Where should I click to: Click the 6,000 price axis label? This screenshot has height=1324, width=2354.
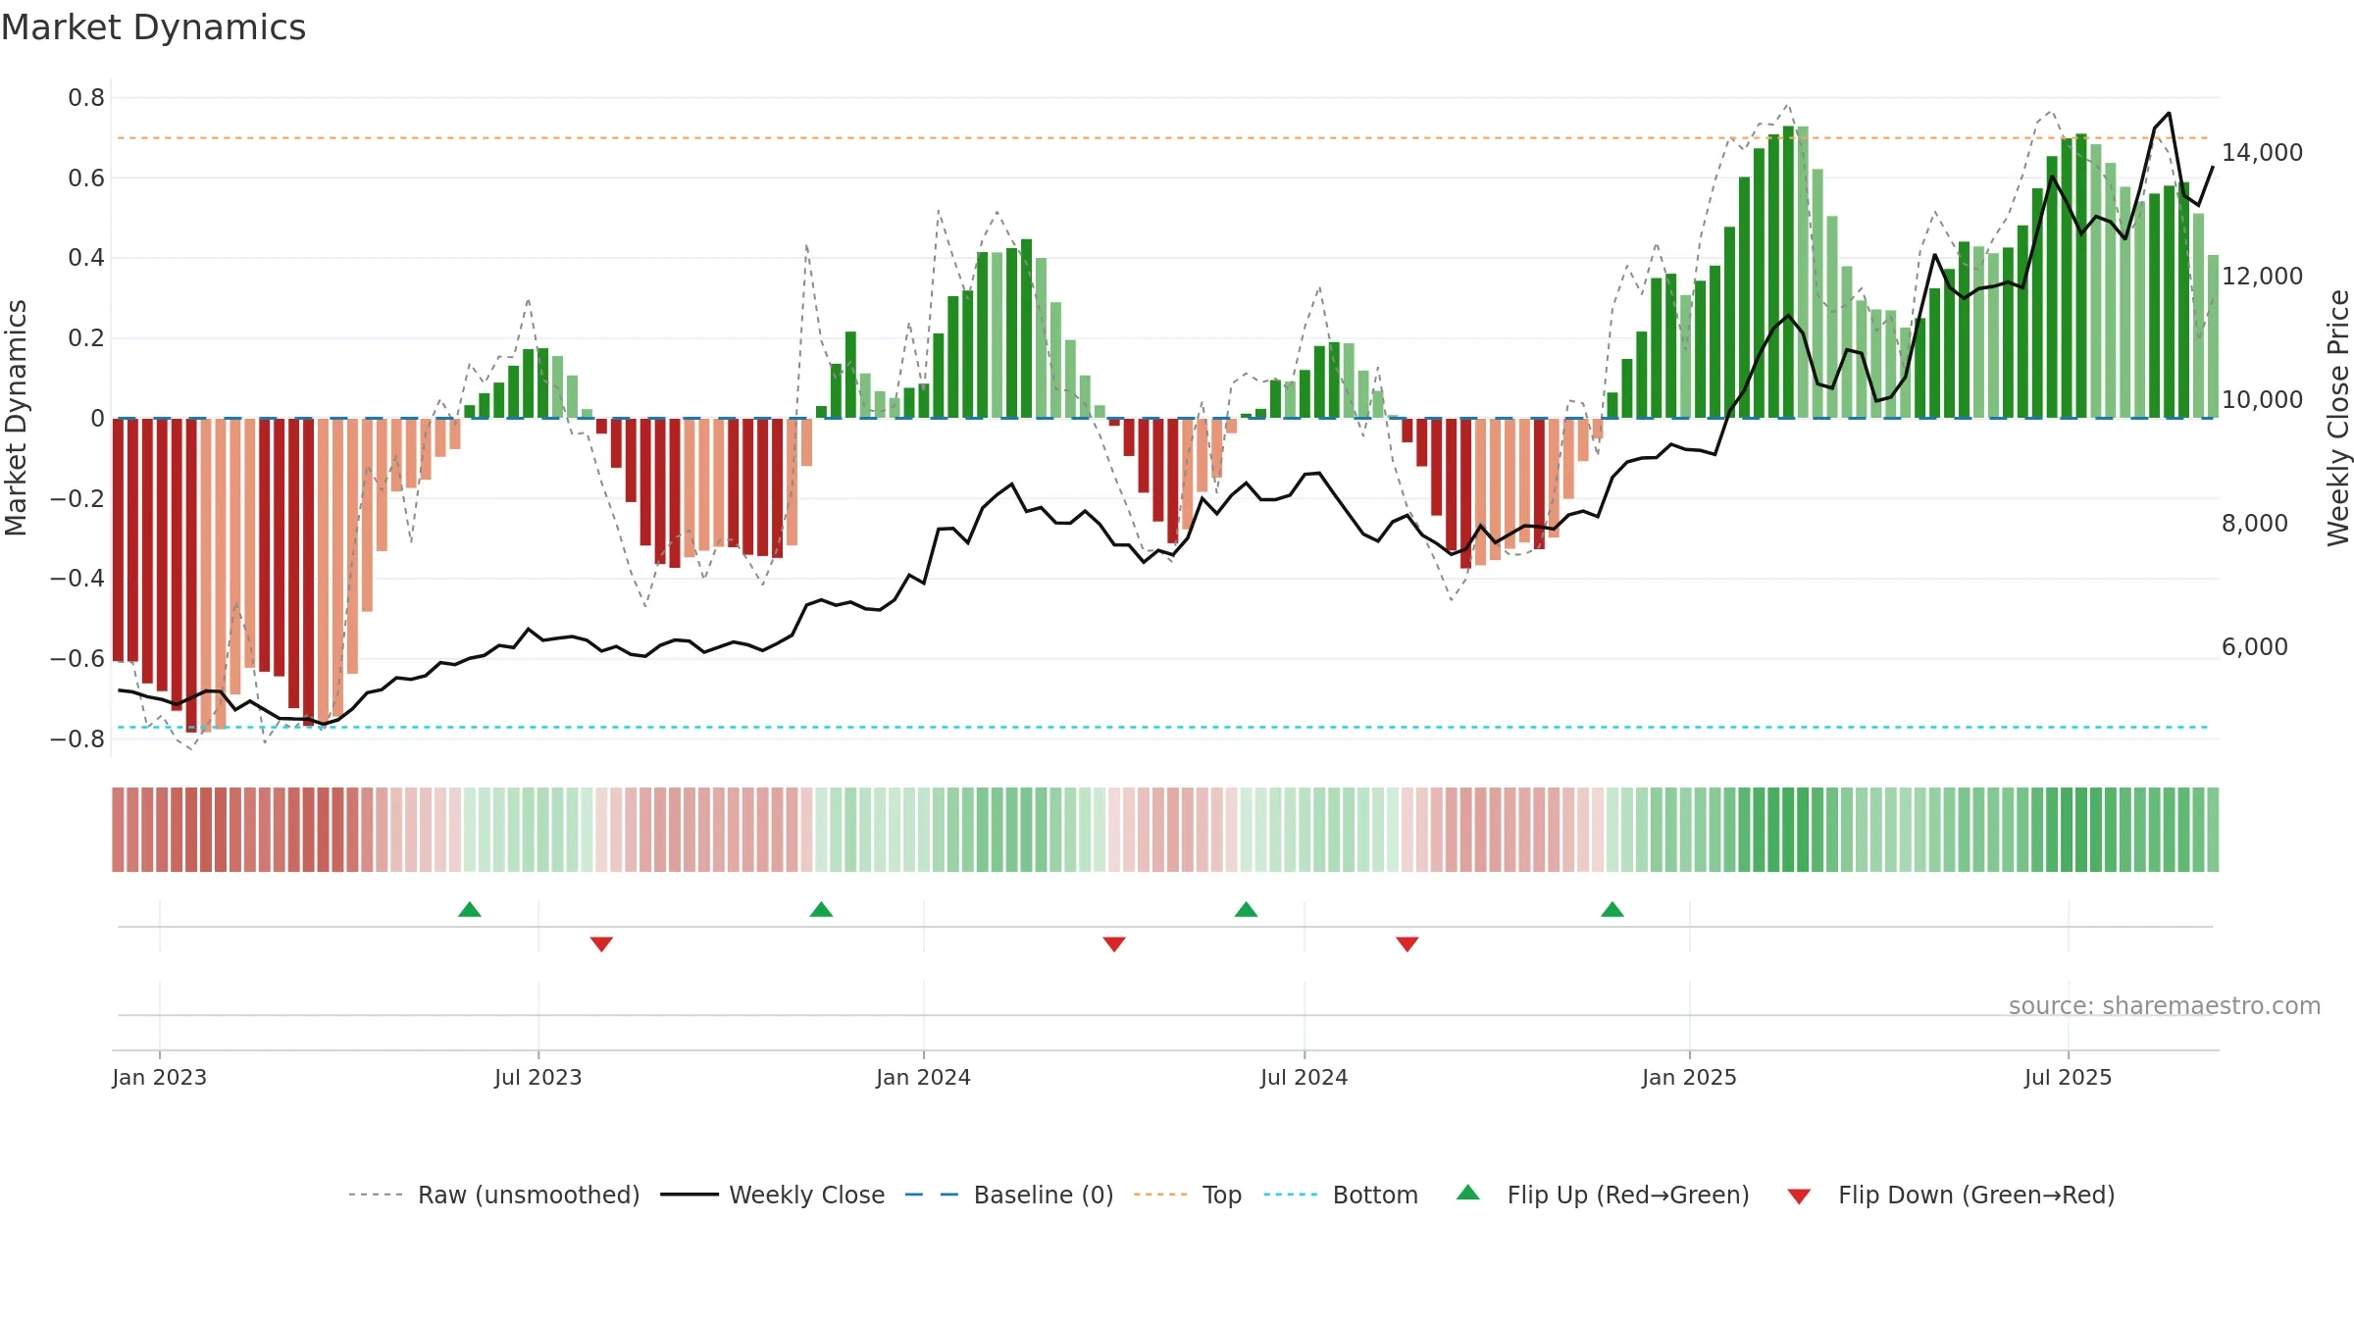pyautogui.click(x=2255, y=647)
